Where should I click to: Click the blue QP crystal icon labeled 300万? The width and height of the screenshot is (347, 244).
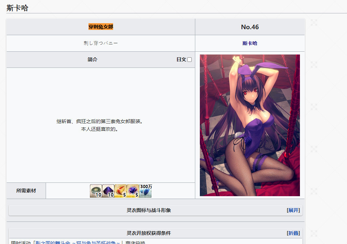pyautogui.click(x=145, y=192)
